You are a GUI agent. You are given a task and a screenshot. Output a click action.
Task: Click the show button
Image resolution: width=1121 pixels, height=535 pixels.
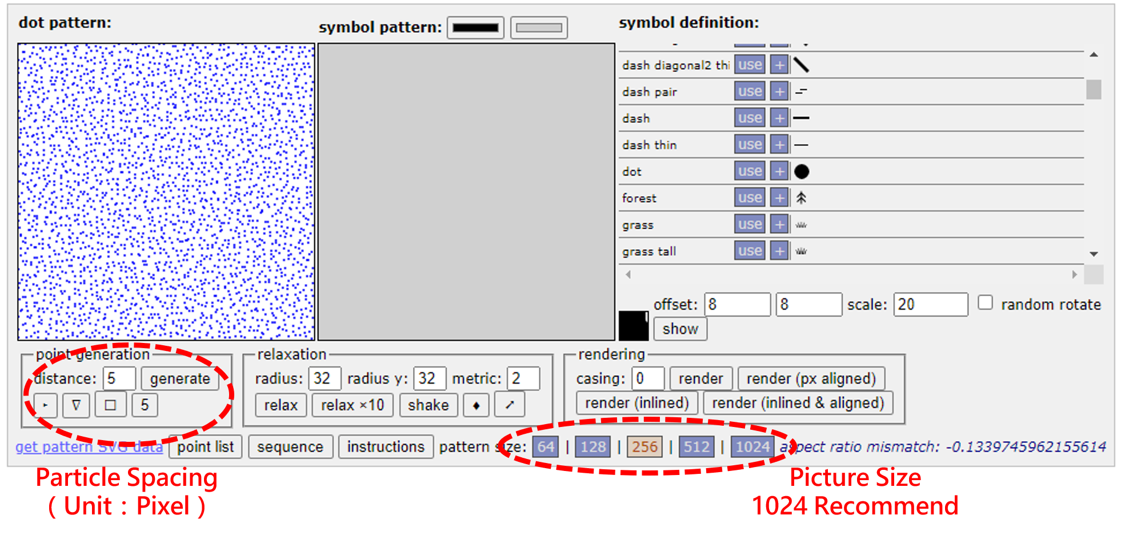click(x=680, y=329)
